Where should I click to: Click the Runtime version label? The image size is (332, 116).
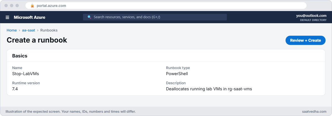pyautogui.click(x=26, y=83)
